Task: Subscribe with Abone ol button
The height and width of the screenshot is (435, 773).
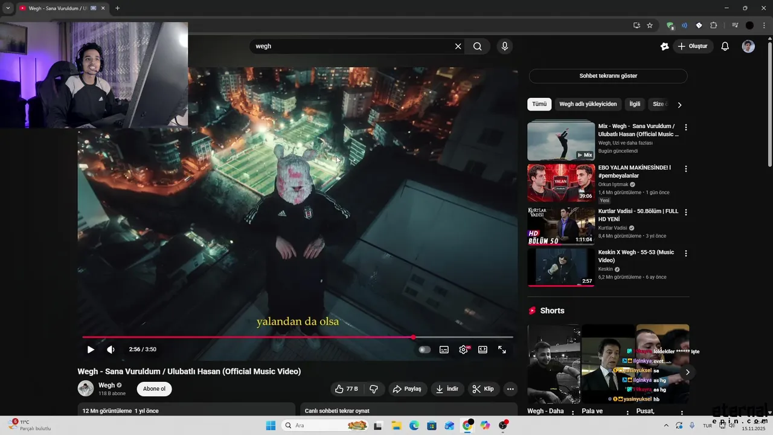Action: 154,389
